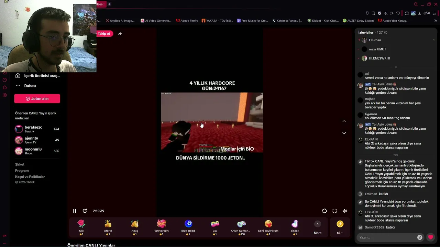Open the AUZEF Sınav Sistemi bookmark

(x=359, y=21)
